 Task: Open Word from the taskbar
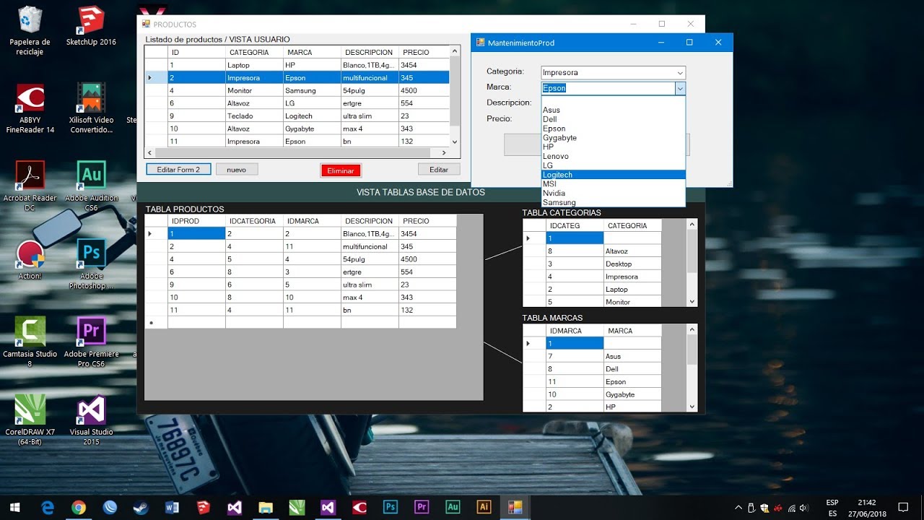click(172, 507)
